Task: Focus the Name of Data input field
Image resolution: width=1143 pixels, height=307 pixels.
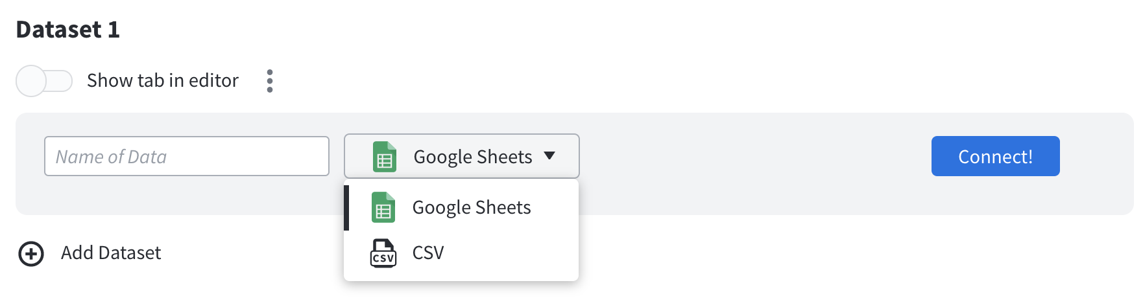Action: click(x=187, y=156)
